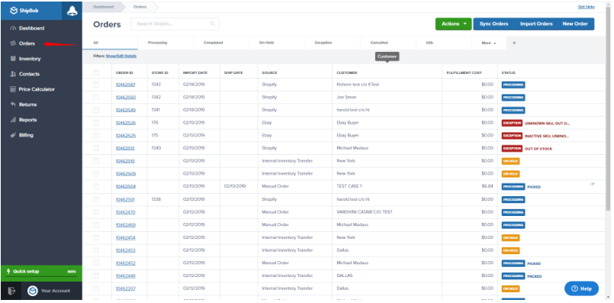Screen dimensions: 614x303
Task: Sort by Fulfillment Cost column header
Action: pos(465,73)
